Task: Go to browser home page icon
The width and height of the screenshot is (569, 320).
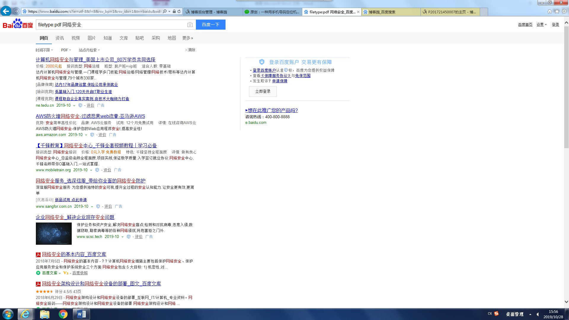Action: point(550,11)
